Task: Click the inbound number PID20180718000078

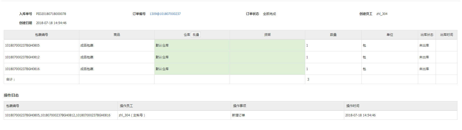Action: (x=51, y=14)
